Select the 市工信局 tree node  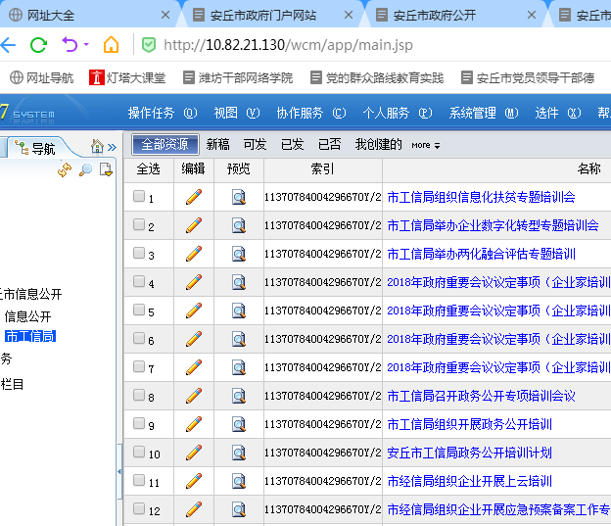point(30,336)
